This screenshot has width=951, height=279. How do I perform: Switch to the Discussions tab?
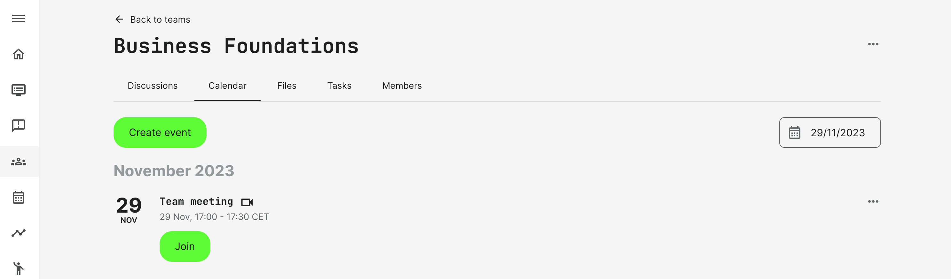coord(153,86)
